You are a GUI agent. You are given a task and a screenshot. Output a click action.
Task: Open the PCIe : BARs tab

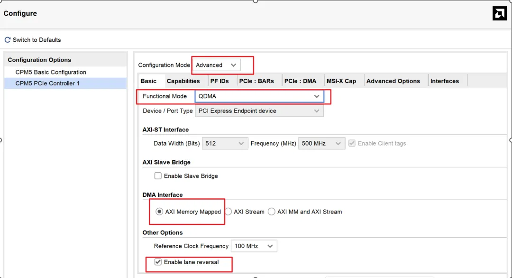[256, 81]
